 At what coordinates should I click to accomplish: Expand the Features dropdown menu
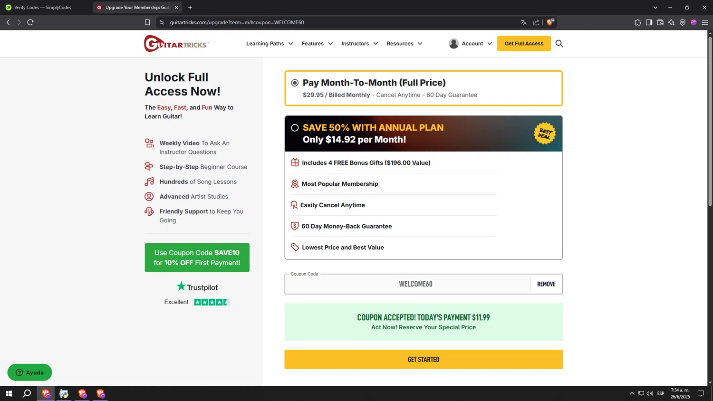[x=317, y=44]
